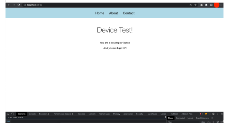228x127 pixels.
Task: Switch to the Console tab
Action: coord(32,114)
